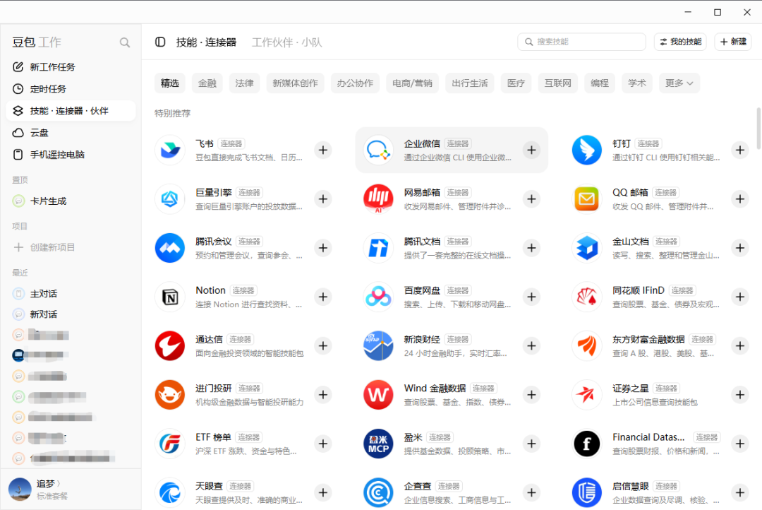Add the 金山文档 connector with plus button
The height and width of the screenshot is (510, 762).
(740, 248)
